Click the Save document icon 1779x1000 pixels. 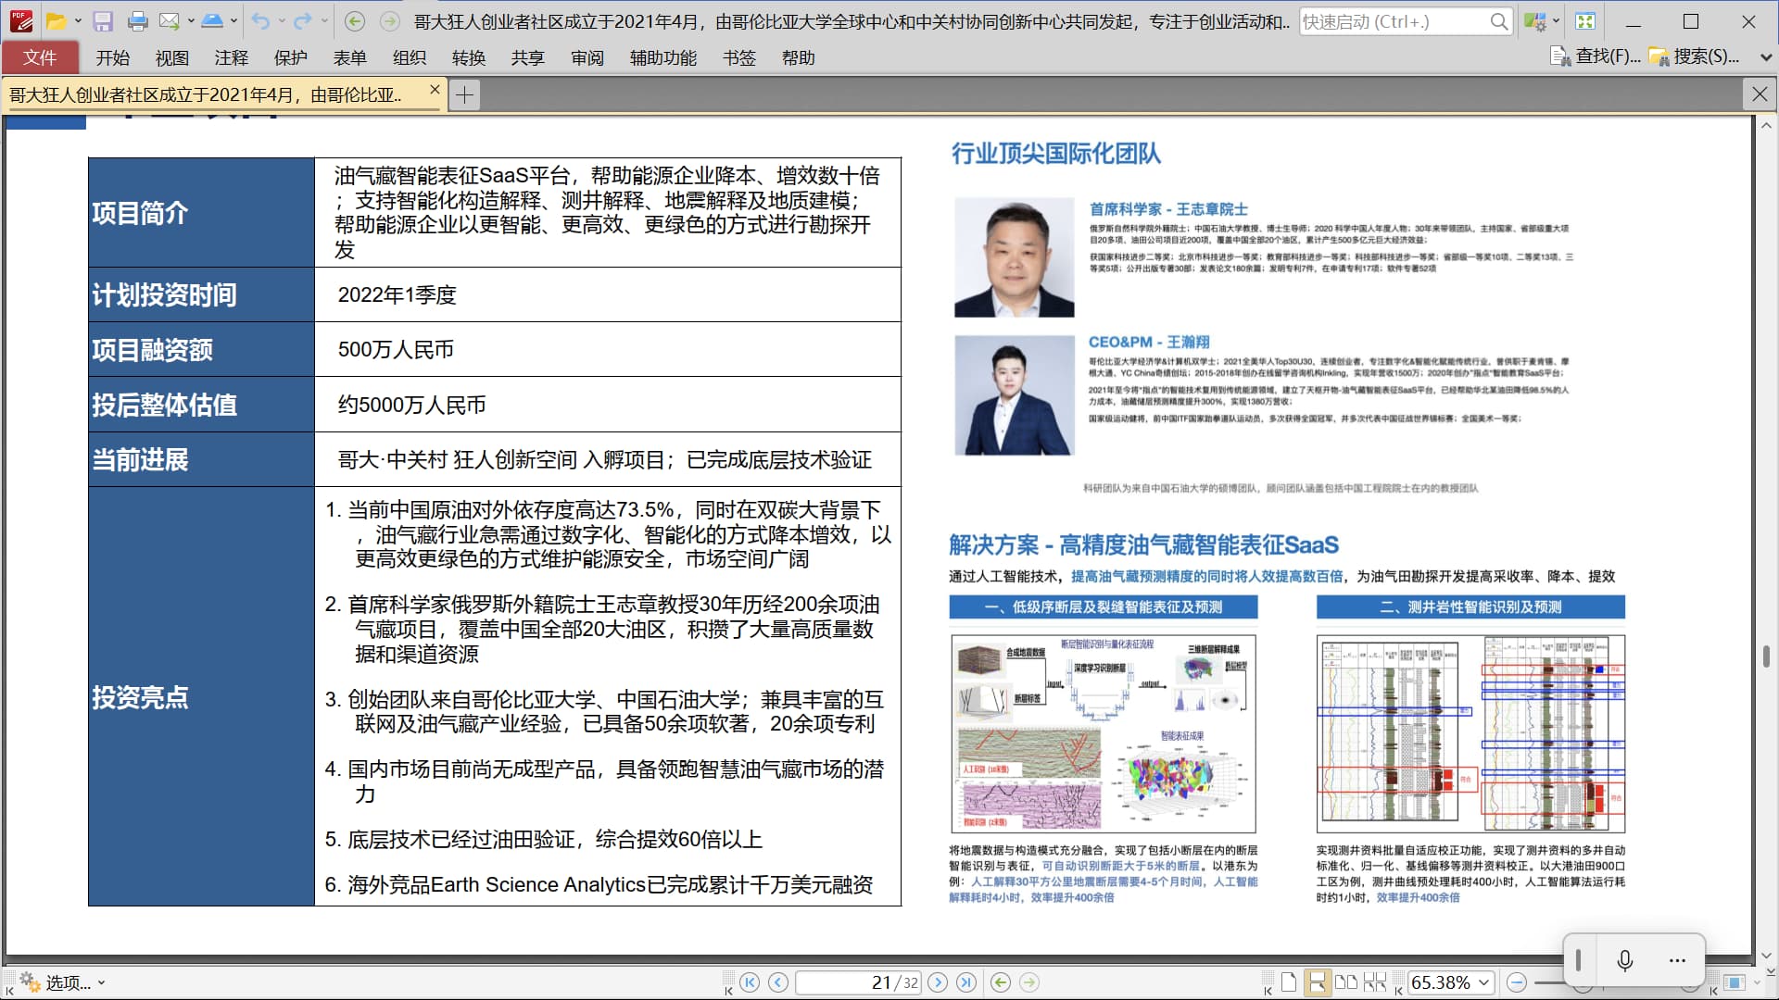pos(103,21)
